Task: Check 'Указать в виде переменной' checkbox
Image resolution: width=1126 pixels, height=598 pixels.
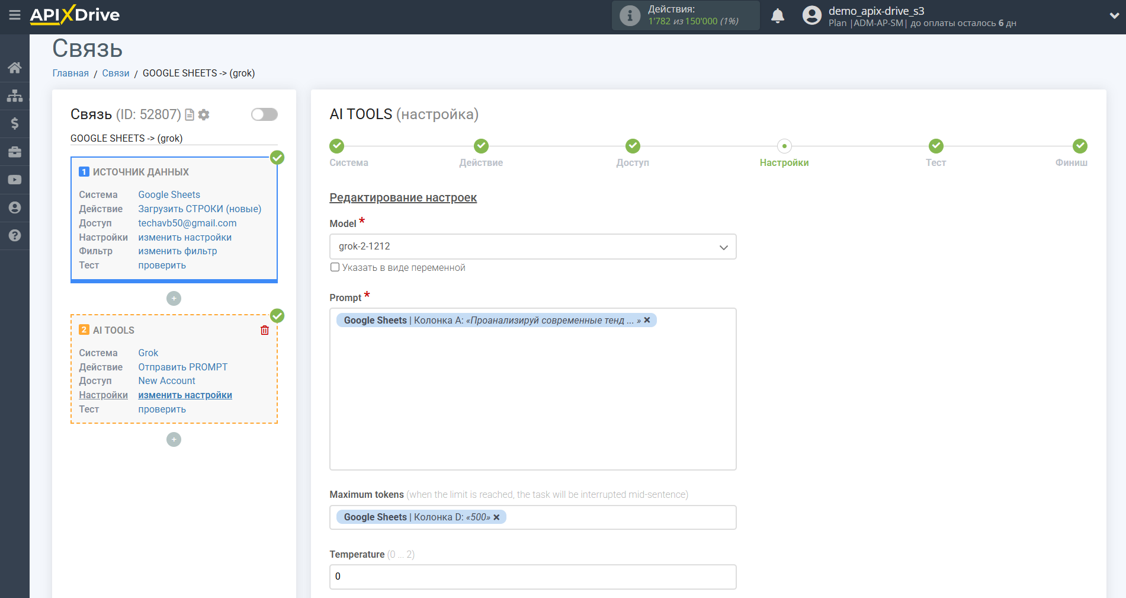Action: [x=335, y=267]
